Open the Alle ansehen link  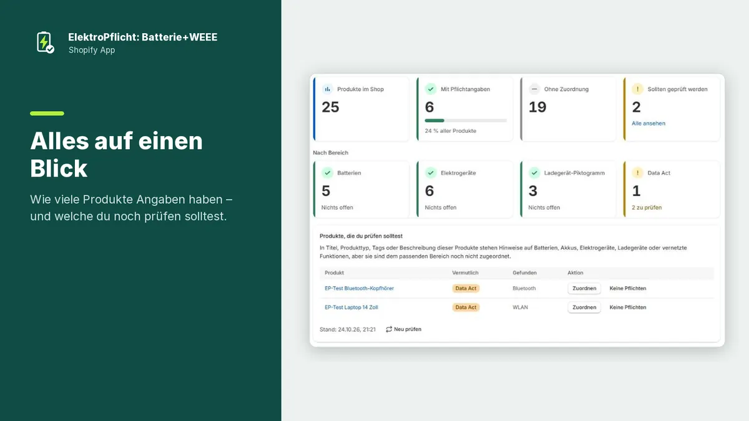(649, 123)
